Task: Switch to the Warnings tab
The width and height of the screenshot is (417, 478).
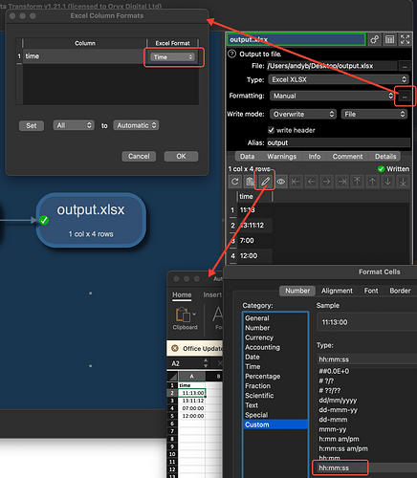Action: [x=282, y=157]
